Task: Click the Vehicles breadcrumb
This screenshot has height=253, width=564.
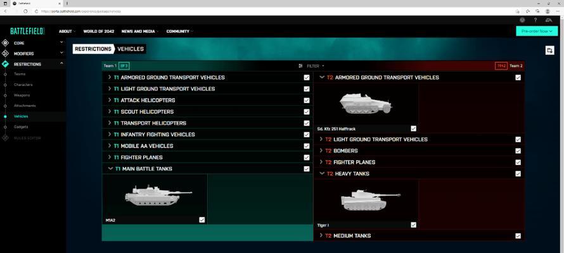Action: point(131,49)
